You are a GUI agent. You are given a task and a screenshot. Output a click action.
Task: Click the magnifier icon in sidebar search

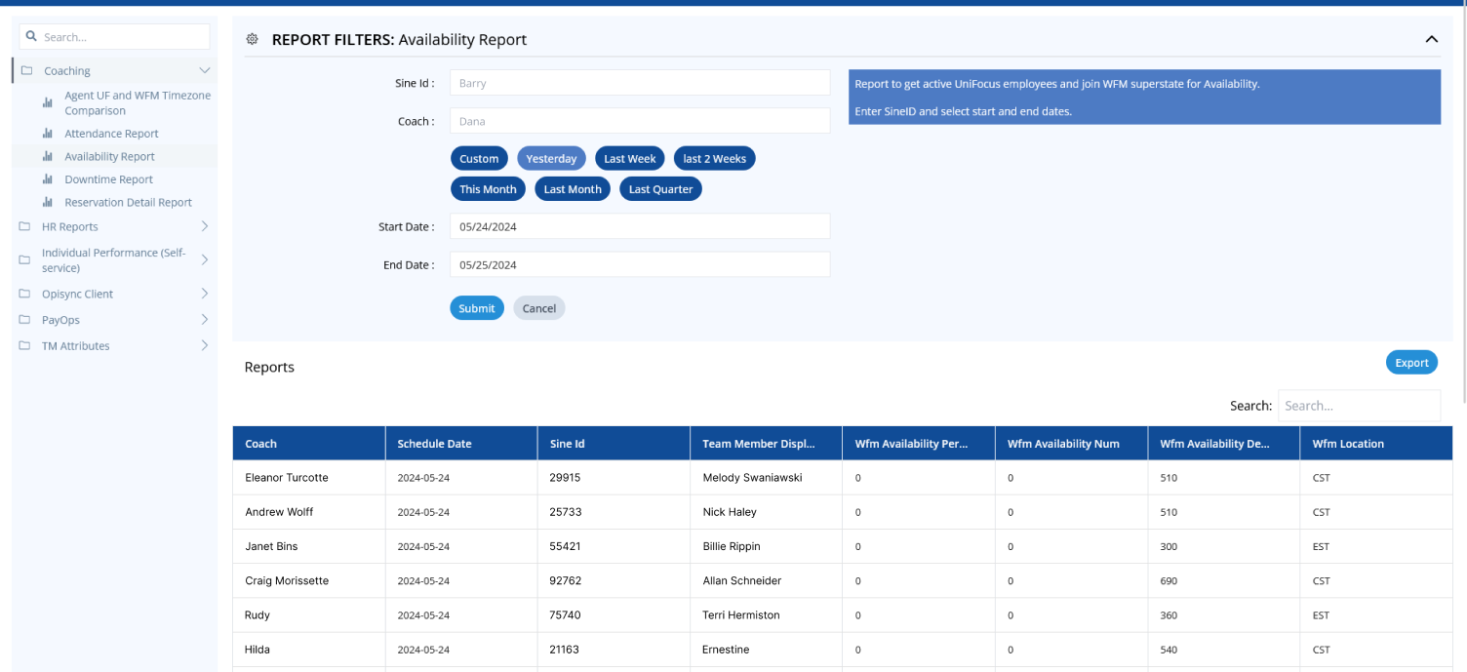pyautogui.click(x=32, y=37)
